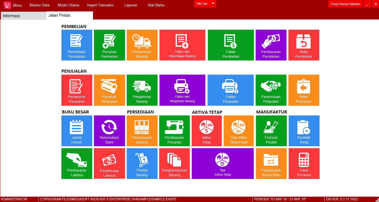Image resolution: width=379 pixels, height=202 pixels.
Task: Click the Pindah Barang trolley icon
Action: point(142,160)
